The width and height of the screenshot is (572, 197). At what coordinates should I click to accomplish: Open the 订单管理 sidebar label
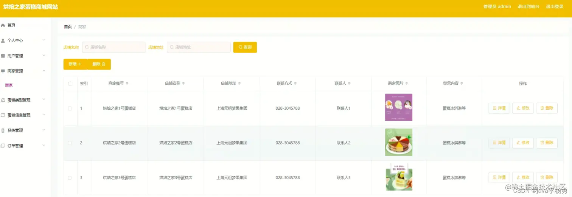pos(15,146)
